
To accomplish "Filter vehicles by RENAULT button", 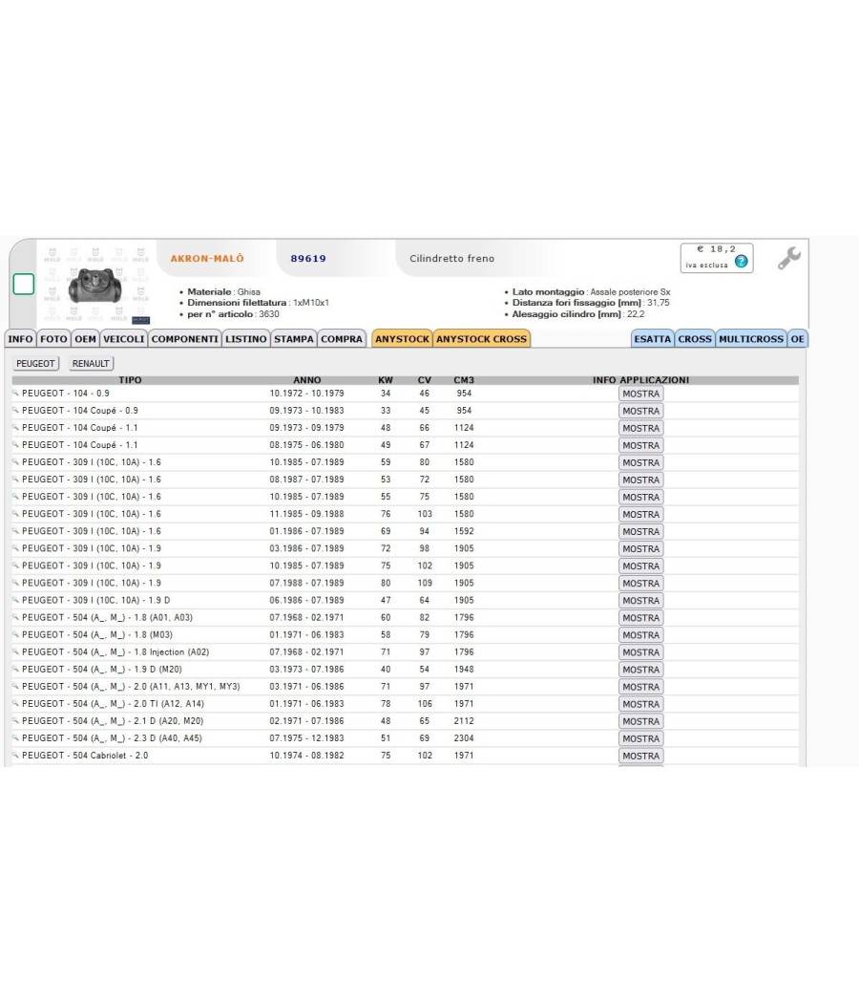I will pyautogui.click(x=91, y=363).
